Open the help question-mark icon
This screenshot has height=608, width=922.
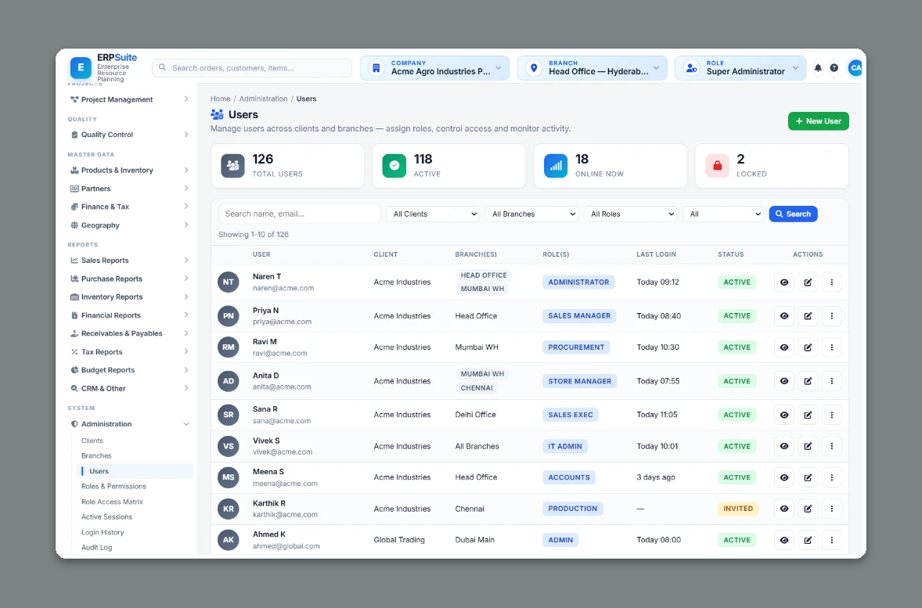click(834, 68)
